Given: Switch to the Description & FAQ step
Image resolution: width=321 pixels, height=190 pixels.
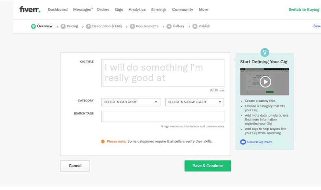Looking at the screenshot, I should [107, 26].
